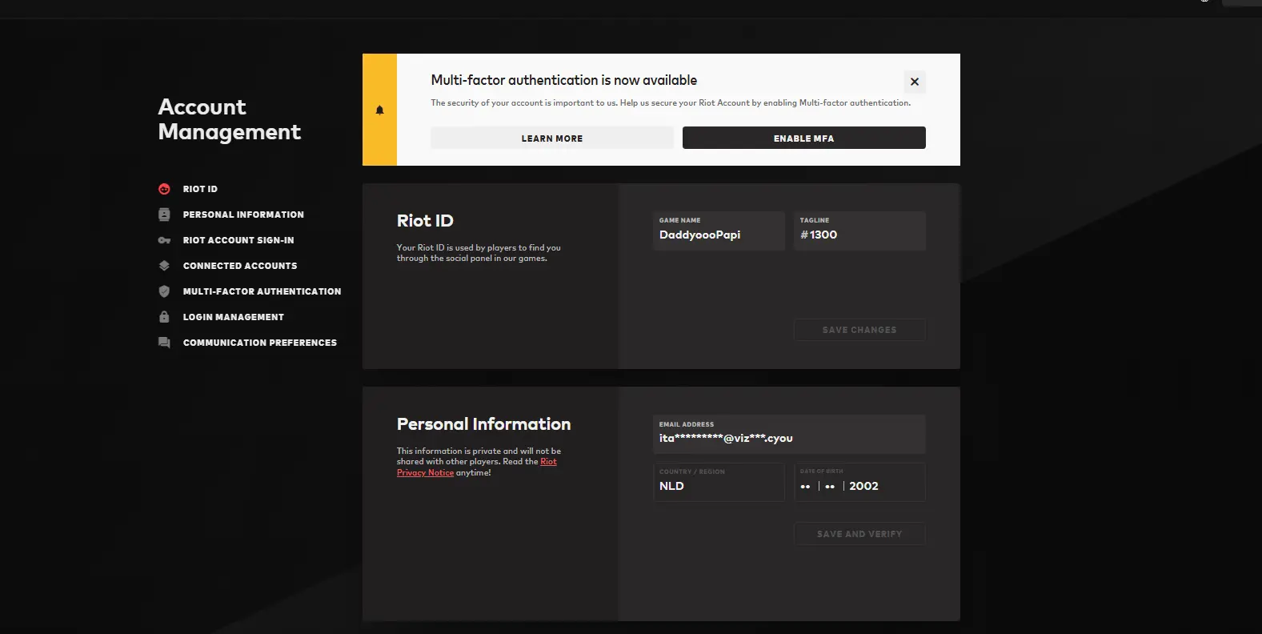Click the Date of Birth field

(x=859, y=486)
